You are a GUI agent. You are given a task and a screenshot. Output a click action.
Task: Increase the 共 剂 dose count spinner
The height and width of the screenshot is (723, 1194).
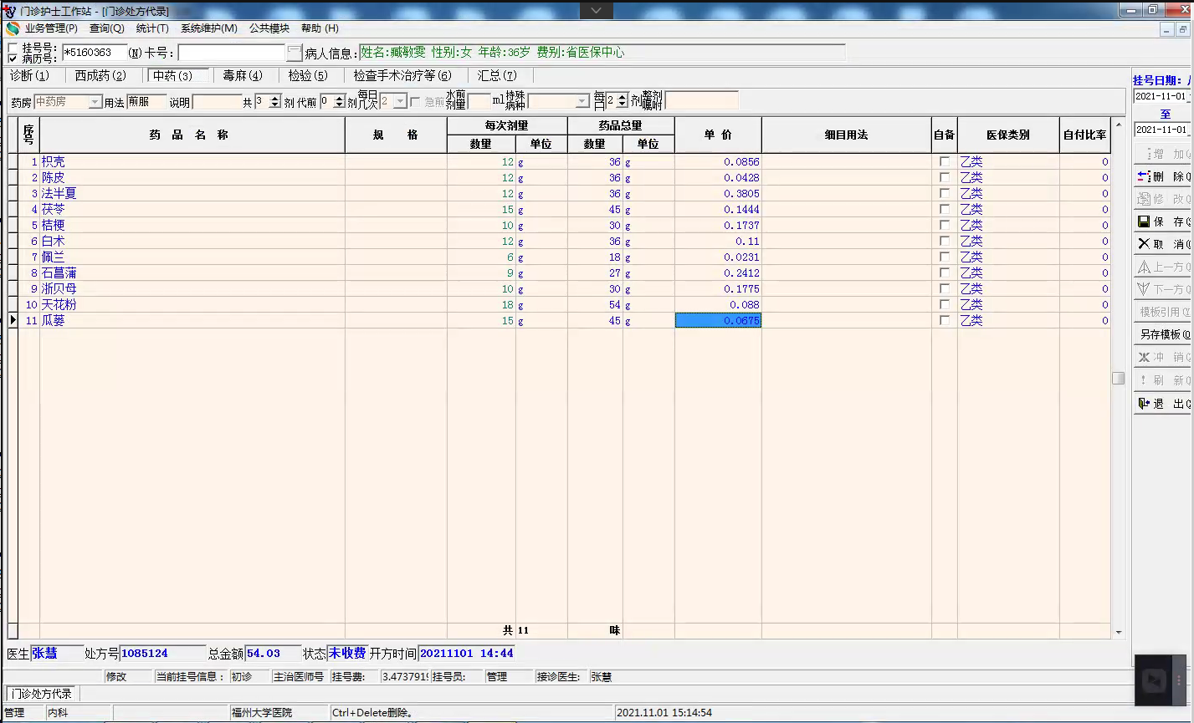[275, 99]
